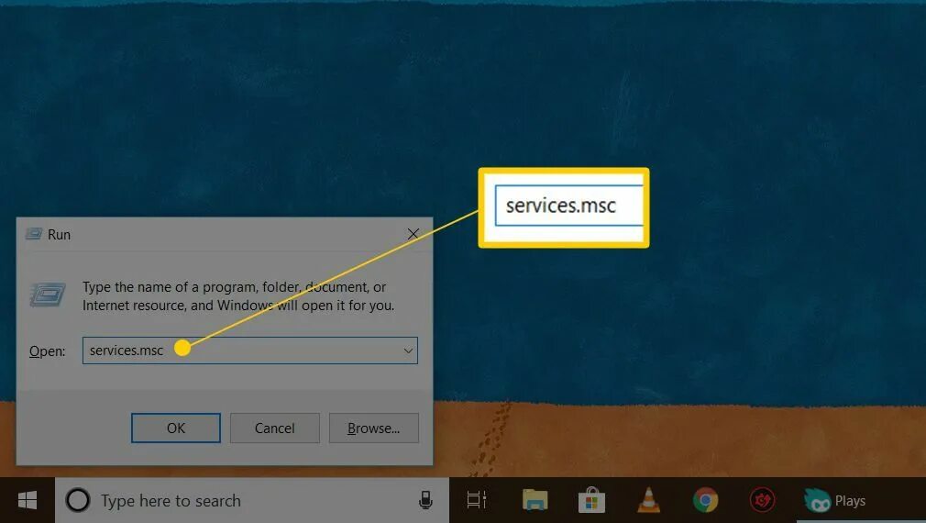
Task: Open Google Chrome from taskbar
Action: point(705,501)
